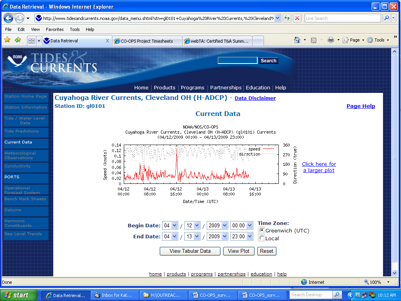
Task: Click the Search Desktop taskbar field
Action: [x=311, y=295]
